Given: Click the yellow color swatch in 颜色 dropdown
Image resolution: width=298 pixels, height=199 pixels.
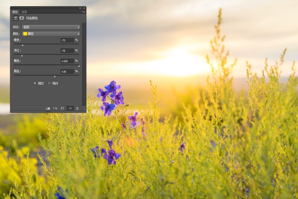Looking at the screenshot, I should tap(25, 34).
